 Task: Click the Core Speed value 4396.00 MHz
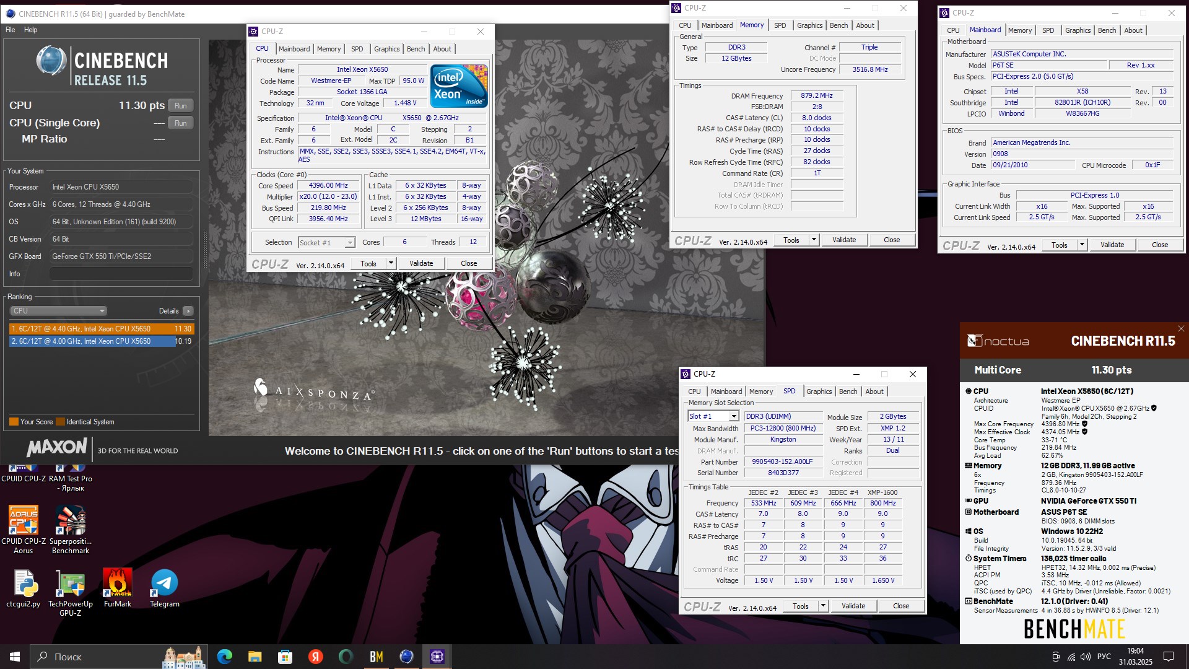point(328,185)
